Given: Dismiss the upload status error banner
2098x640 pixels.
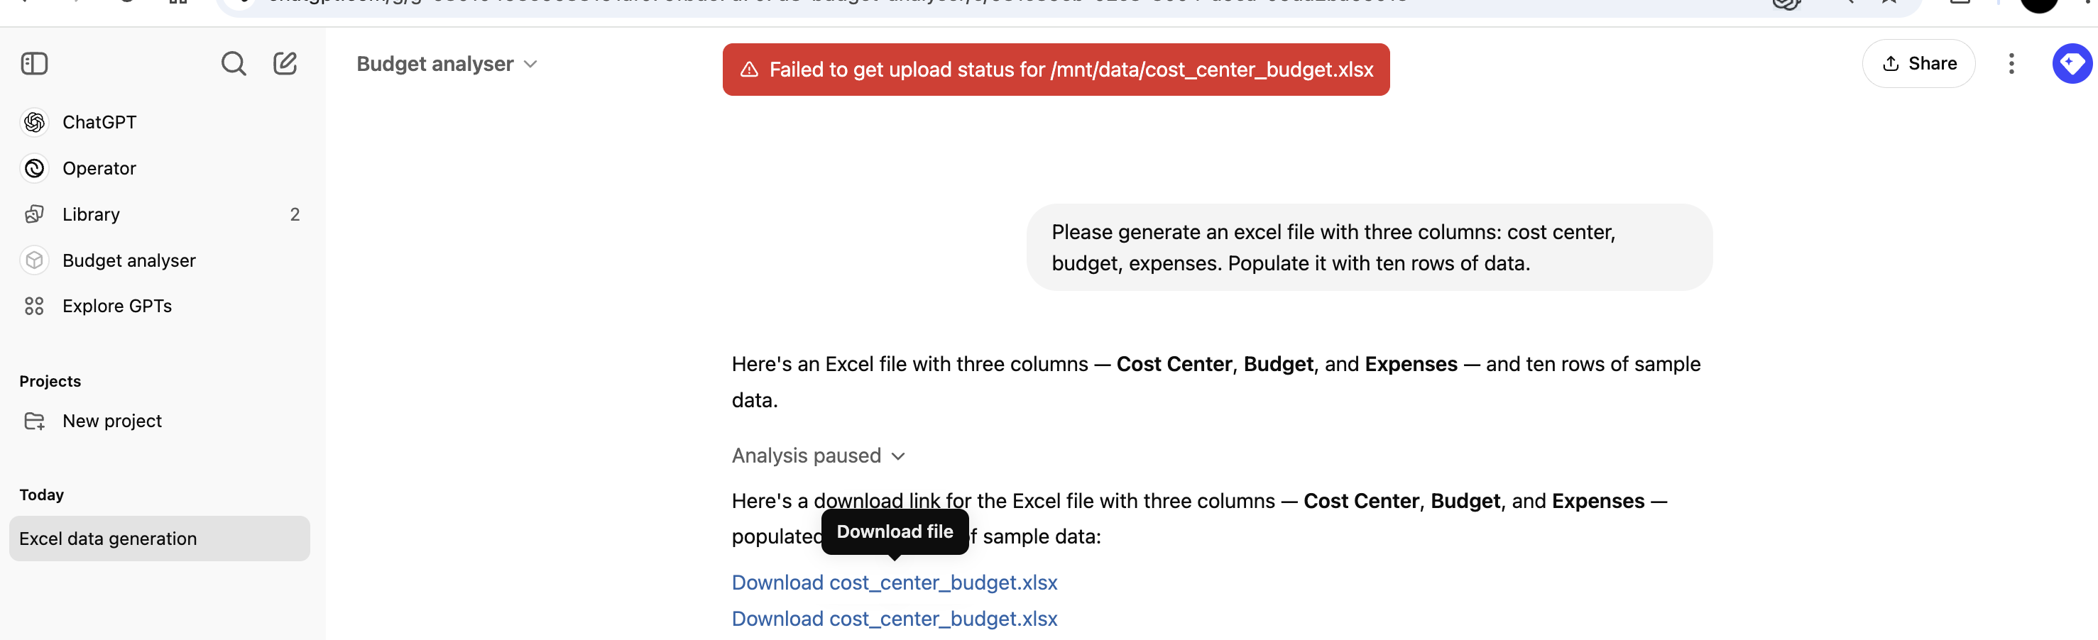Looking at the screenshot, I should [x=1056, y=70].
